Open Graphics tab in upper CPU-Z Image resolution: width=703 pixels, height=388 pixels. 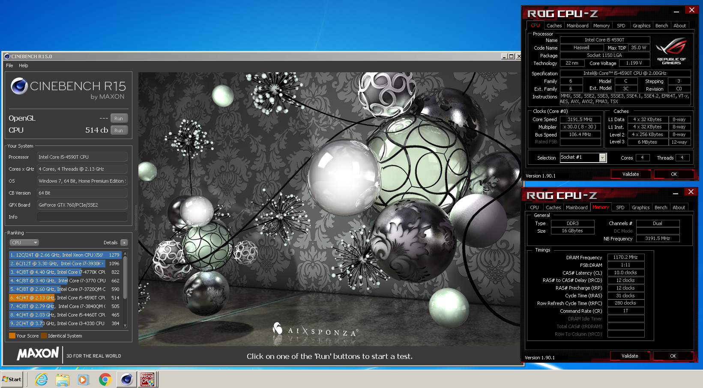click(641, 26)
